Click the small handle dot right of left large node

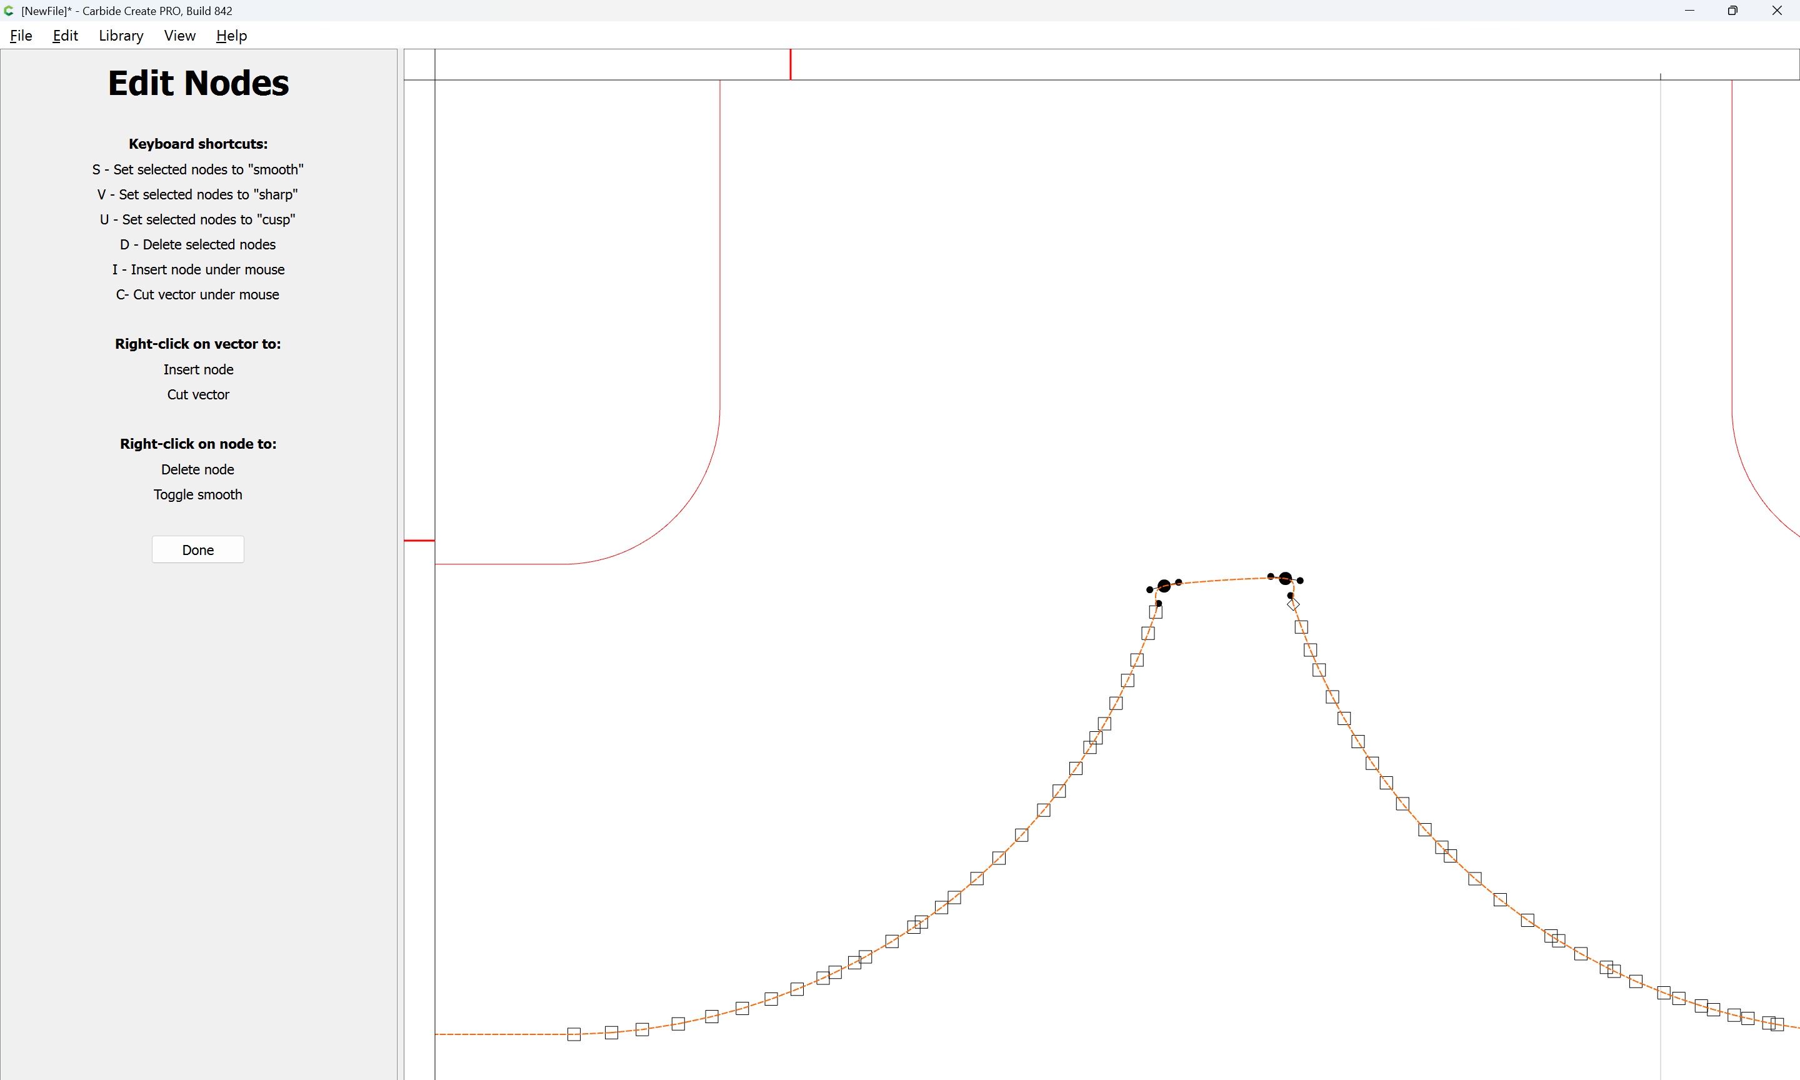[x=1179, y=581]
